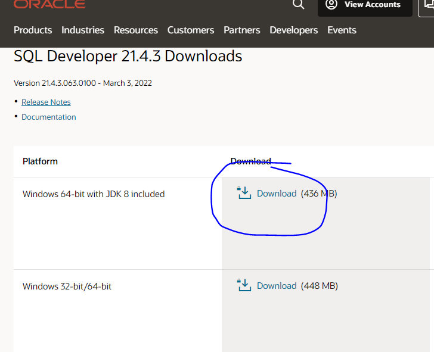The width and height of the screenshot is (434, 352).
Task: Select the 'SQL Developer 21.4.3 Downloads' heading
Action: (x=128, y=56)
